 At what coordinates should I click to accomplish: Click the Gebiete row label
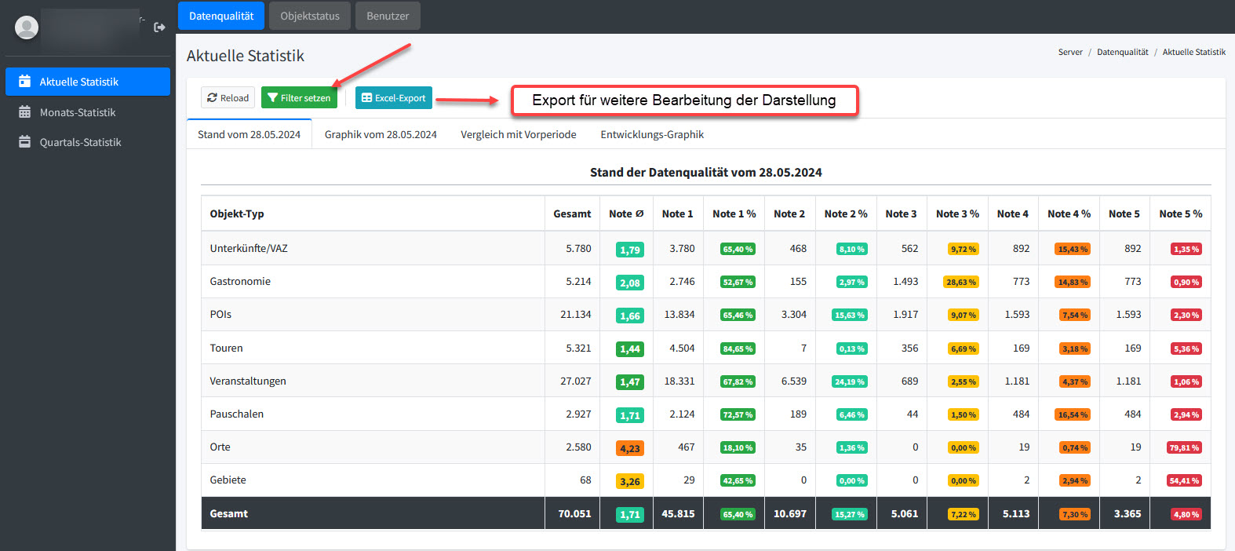point(228,480)
